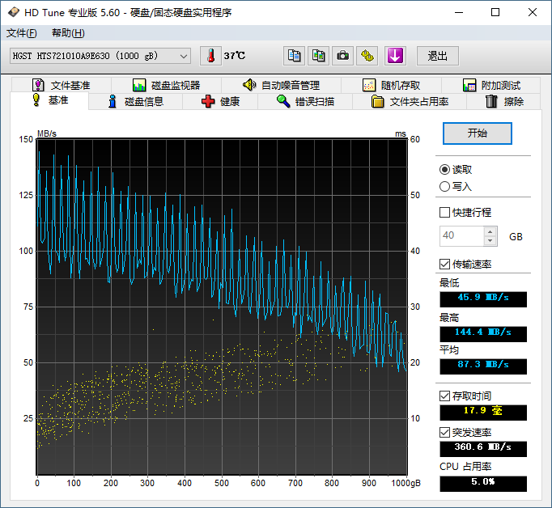This screenshot has height=508, width=552.
Task: Open the 帮助(H) menu
Action: [67, 33]
